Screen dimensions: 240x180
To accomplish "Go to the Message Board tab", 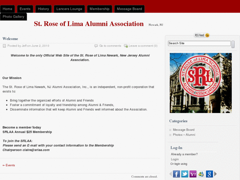I will click(x=129, y=9).
